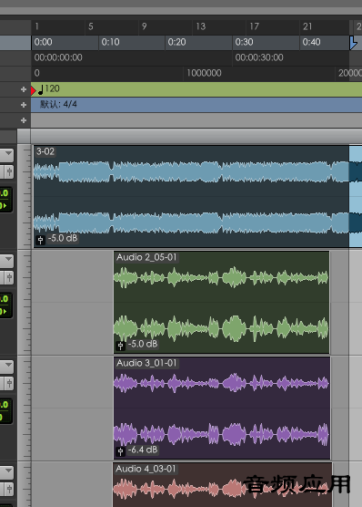Click timecode 00:00:00:00 in the timecode ruler
Viewport: 362px width, 507px height.
click(x=58, y=57)
